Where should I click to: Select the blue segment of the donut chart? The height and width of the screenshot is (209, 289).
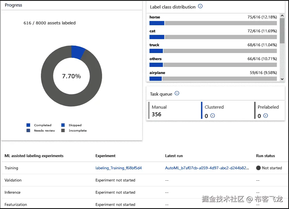click(x=76, y=50)
